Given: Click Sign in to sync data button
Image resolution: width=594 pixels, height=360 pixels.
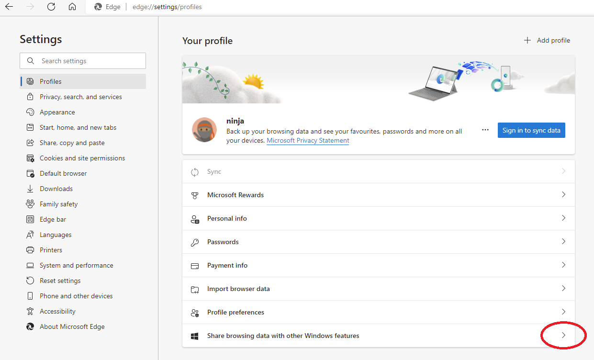Looking at the screenshot, I should pos(531,130).
